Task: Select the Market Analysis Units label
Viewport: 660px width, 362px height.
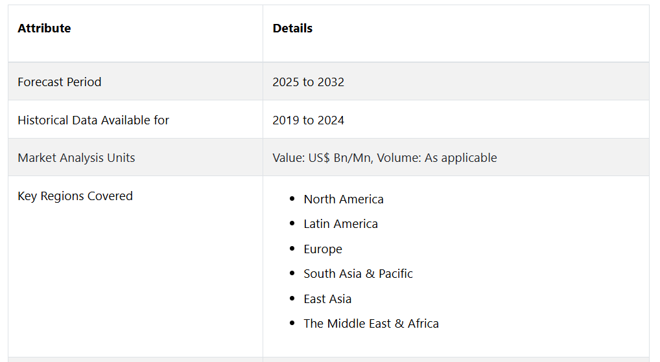Action: pyautogui.click(x=77, y=157)
